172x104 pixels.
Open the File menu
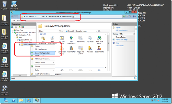tap(14, 20)
